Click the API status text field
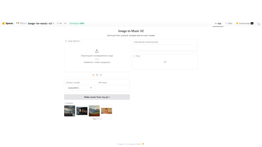Viewport: 262px width, 147px height. [113, 88]
